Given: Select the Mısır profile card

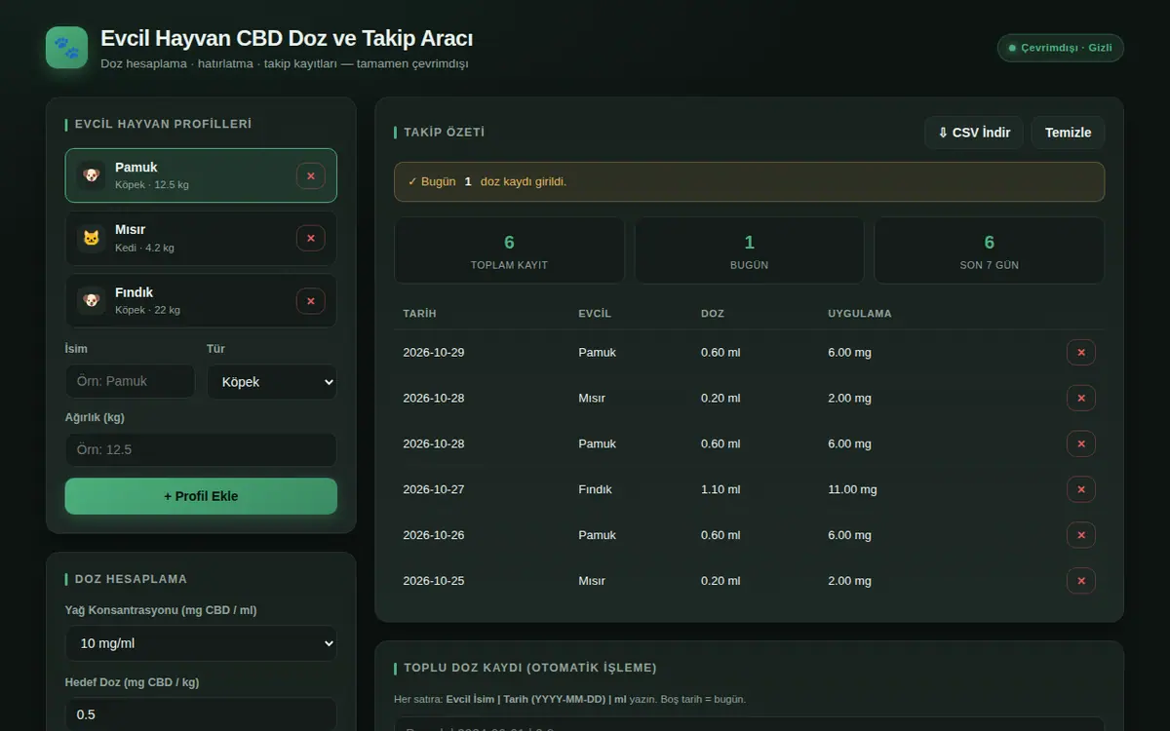Looking at the screenshot, I should click(x=201, y=238).
